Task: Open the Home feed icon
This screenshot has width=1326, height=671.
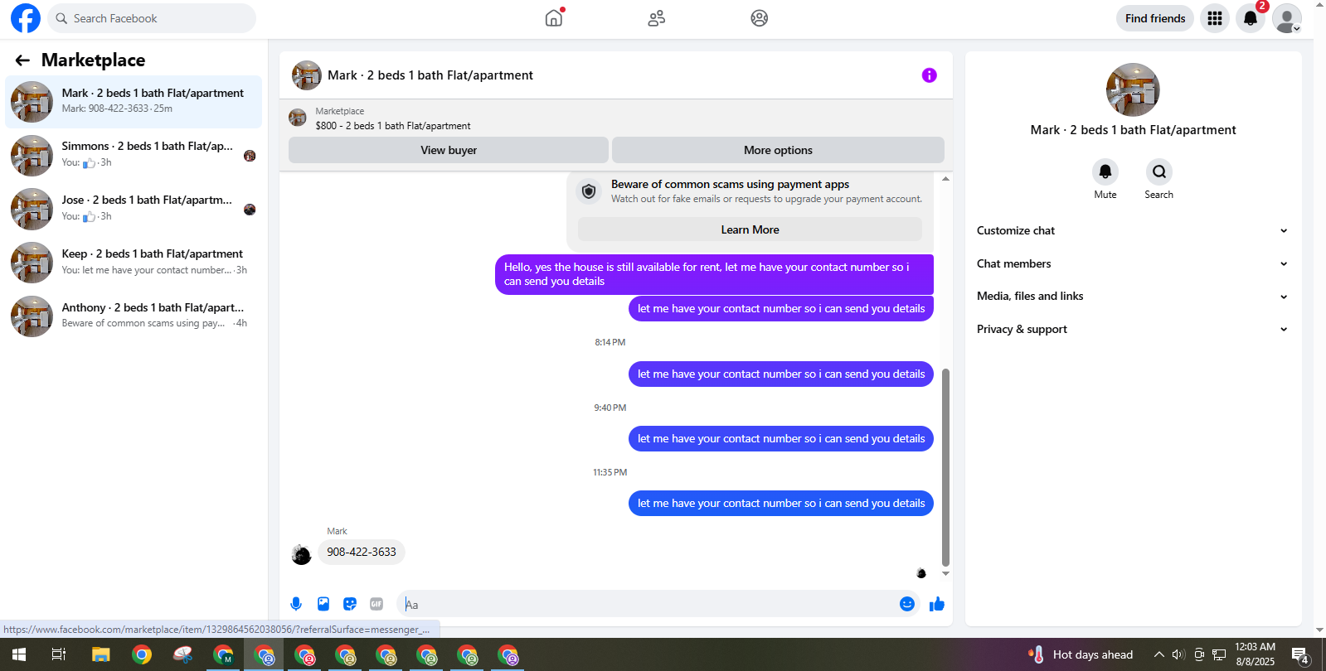Action: (x=554, y=18)
